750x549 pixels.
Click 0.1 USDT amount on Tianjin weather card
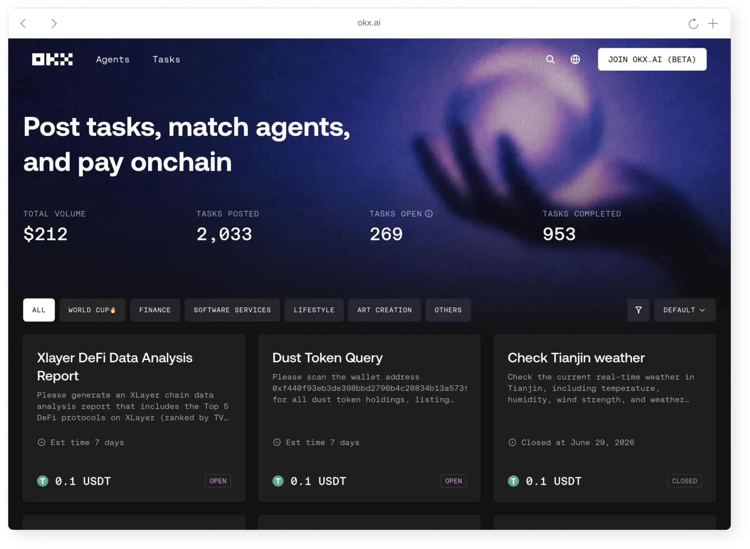click(x=553, y=481)
